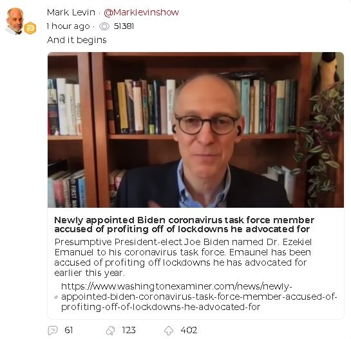
Task: Click the 'And it begins' post text
Action: click(x=77, y=41)
